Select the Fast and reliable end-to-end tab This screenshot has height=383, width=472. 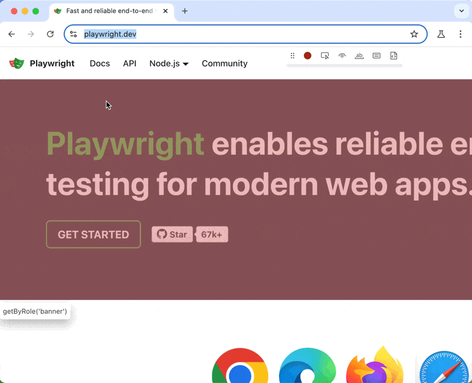(x=112, y=11)
